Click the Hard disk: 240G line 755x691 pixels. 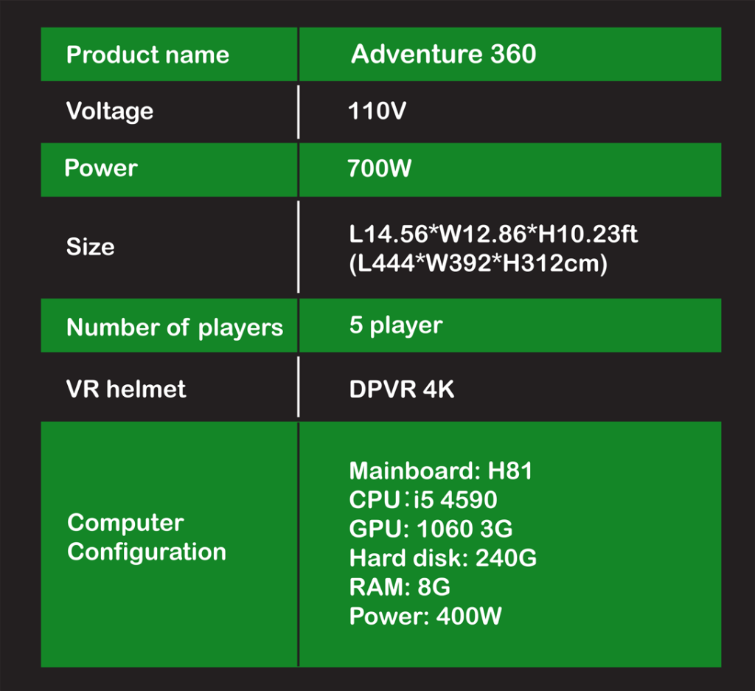click(443, 558)
